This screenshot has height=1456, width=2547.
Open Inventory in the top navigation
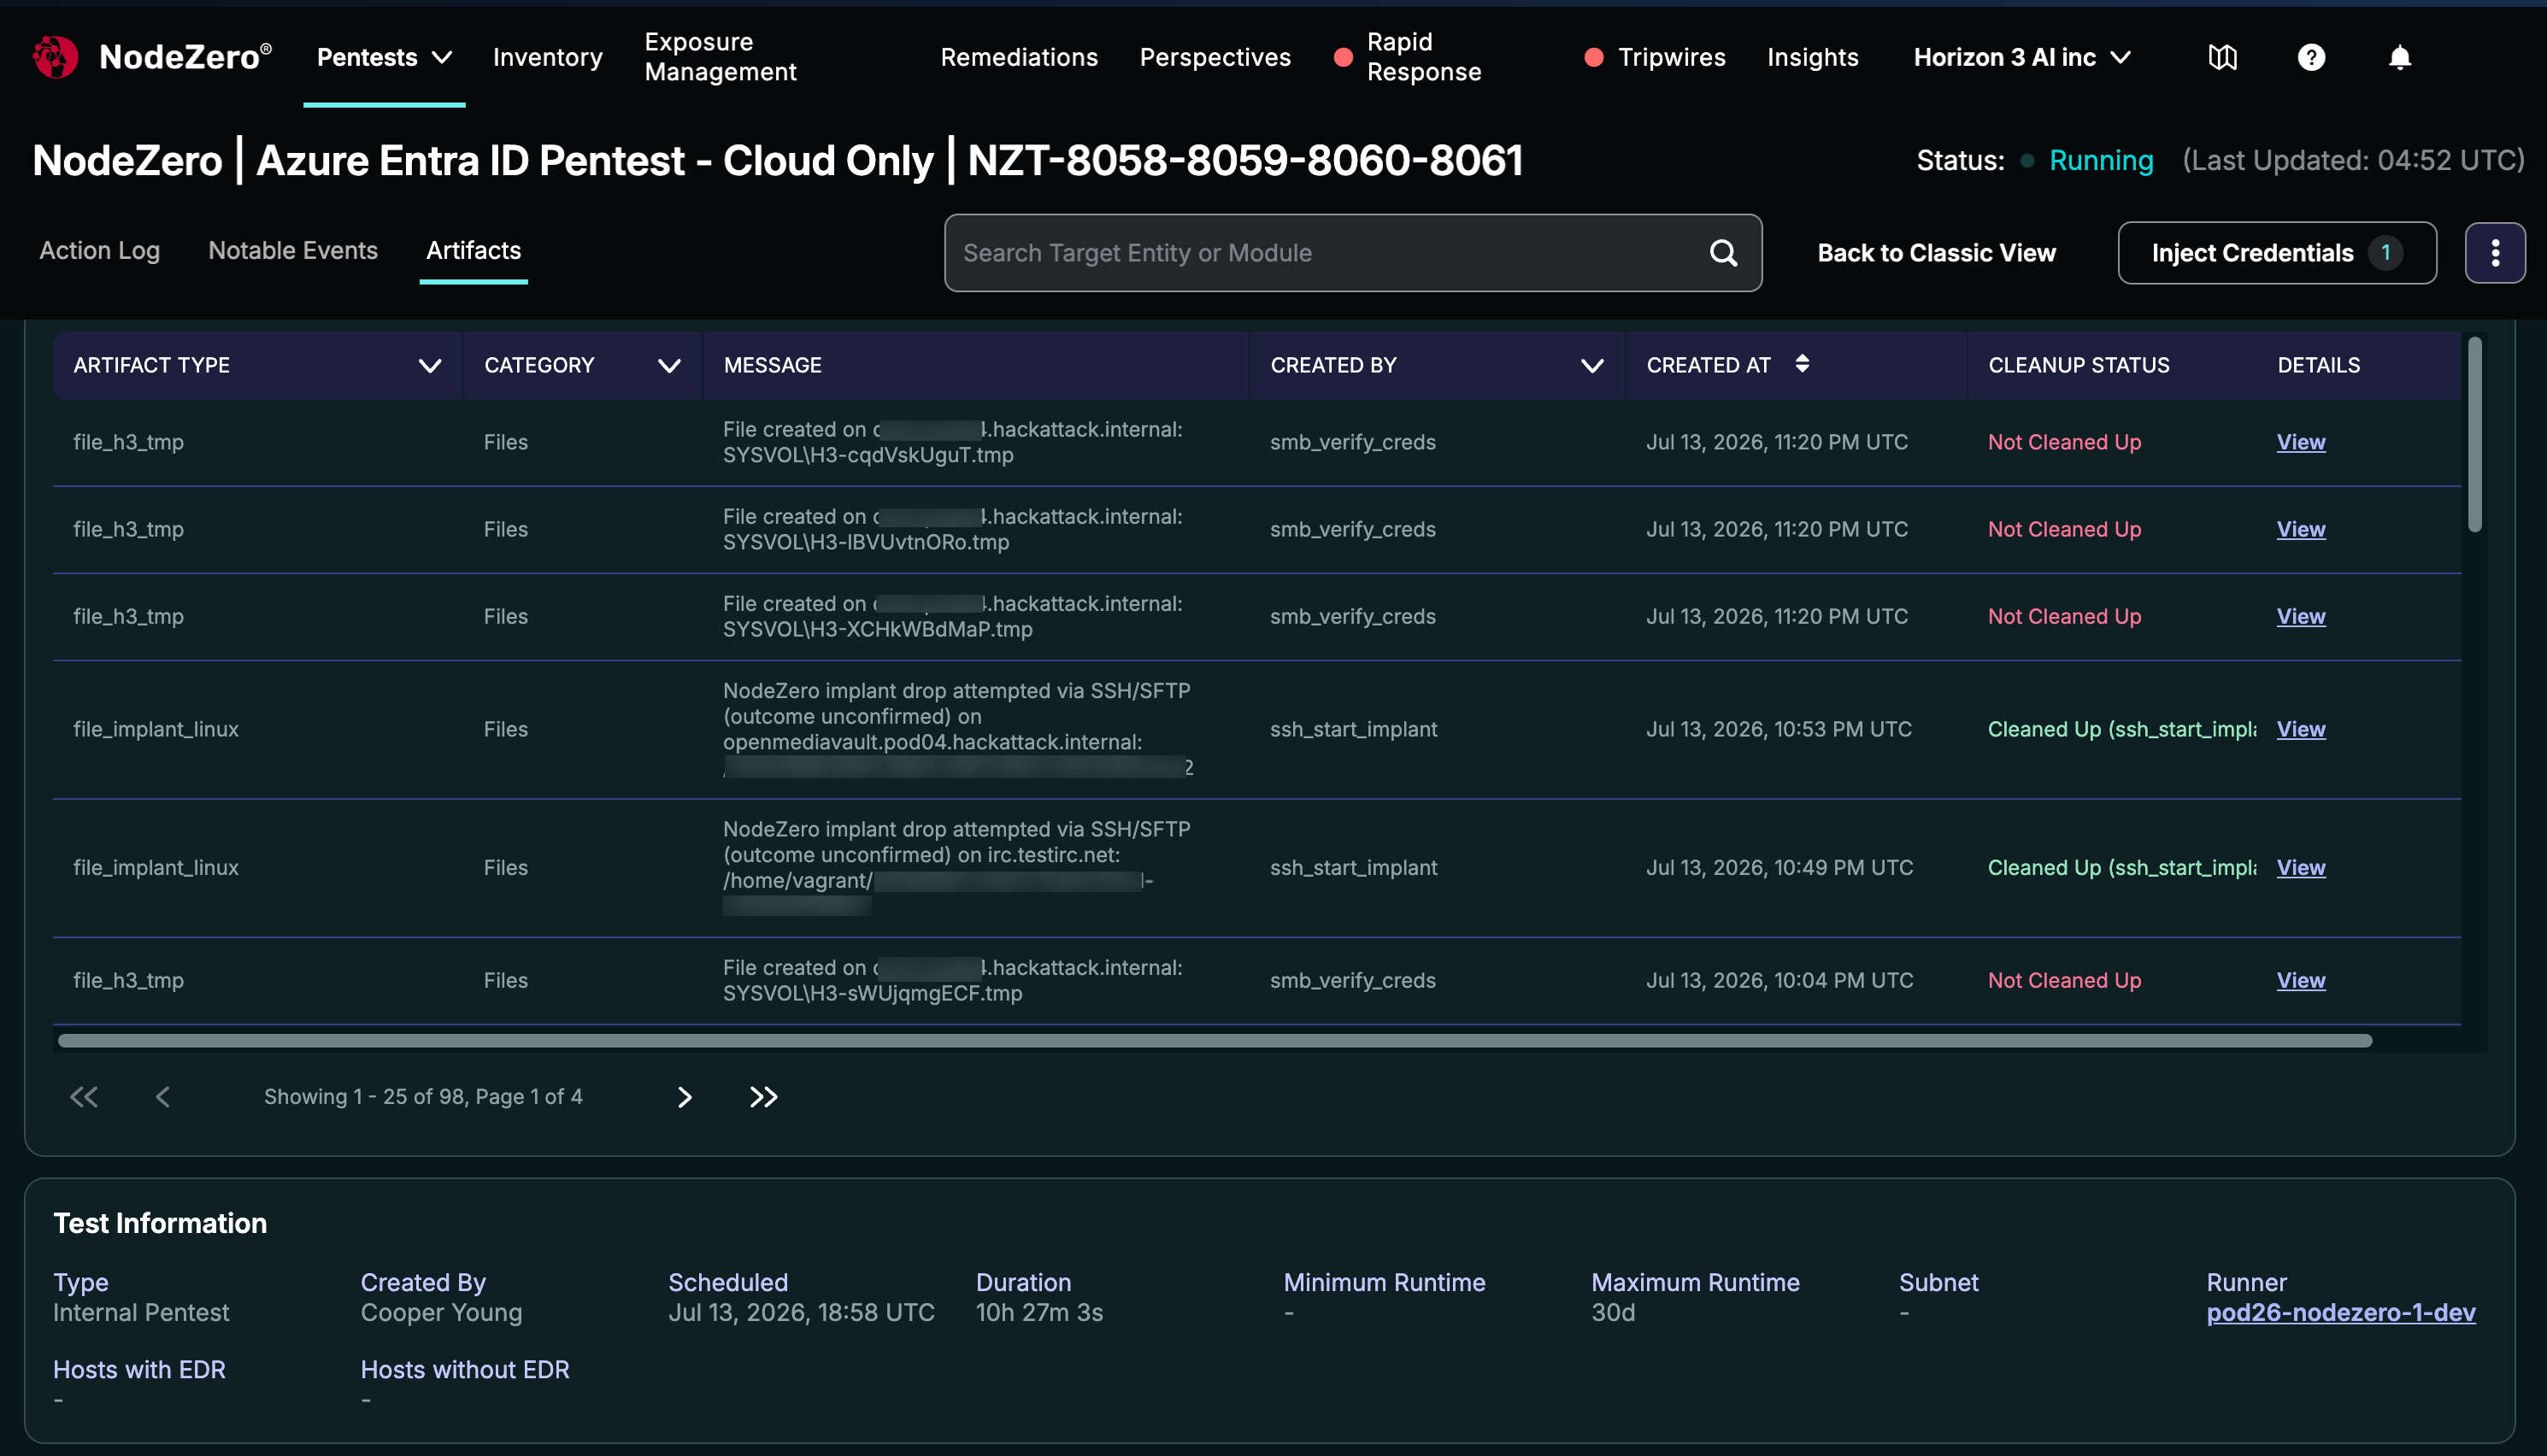click(x=548, y=57)
